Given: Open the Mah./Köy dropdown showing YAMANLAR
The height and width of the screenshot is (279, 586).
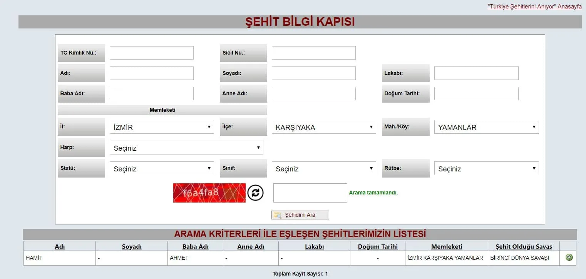Looking at the screenshot, I should click(x=486, y=127).
